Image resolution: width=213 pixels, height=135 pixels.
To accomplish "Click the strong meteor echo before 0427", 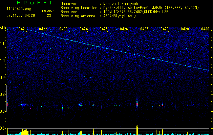I will [137, 104].
